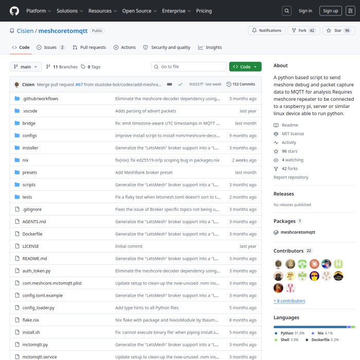Expand the Platform menu
This screenshot has height=360, width=360.
[39, 11]
